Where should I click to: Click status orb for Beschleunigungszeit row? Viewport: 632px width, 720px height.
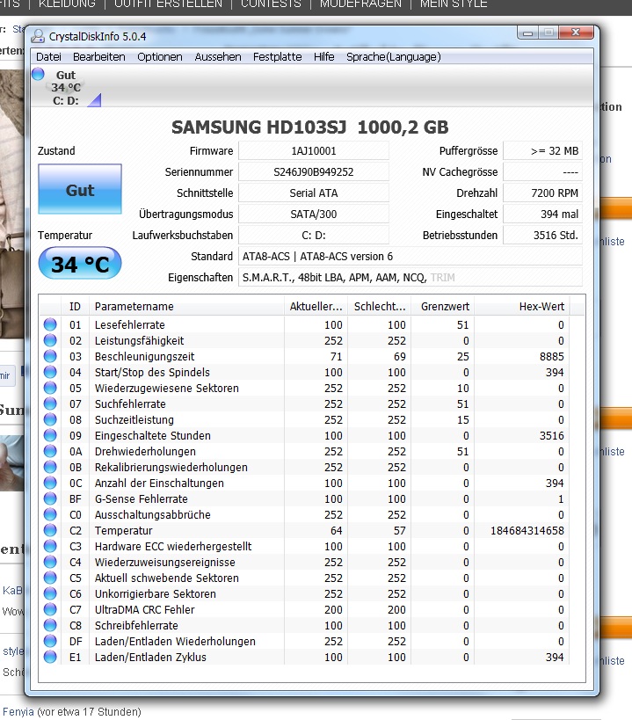pyautogui.click(x=50, y=356)
